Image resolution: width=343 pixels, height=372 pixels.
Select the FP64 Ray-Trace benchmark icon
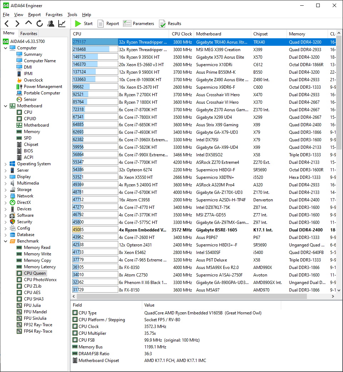tap(19, 331)
